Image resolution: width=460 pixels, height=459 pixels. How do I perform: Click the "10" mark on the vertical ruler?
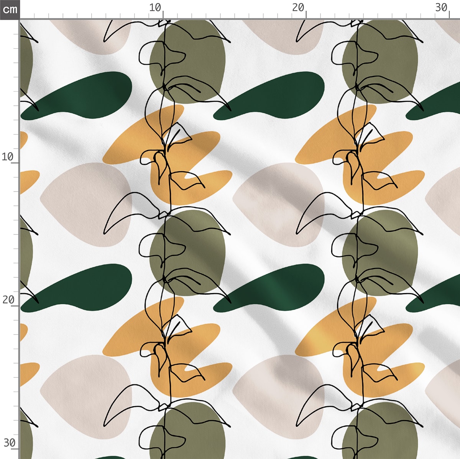(x=8, y=157)
